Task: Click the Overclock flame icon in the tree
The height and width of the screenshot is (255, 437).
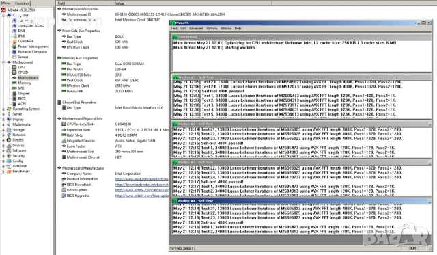Action: pos(14,41)
